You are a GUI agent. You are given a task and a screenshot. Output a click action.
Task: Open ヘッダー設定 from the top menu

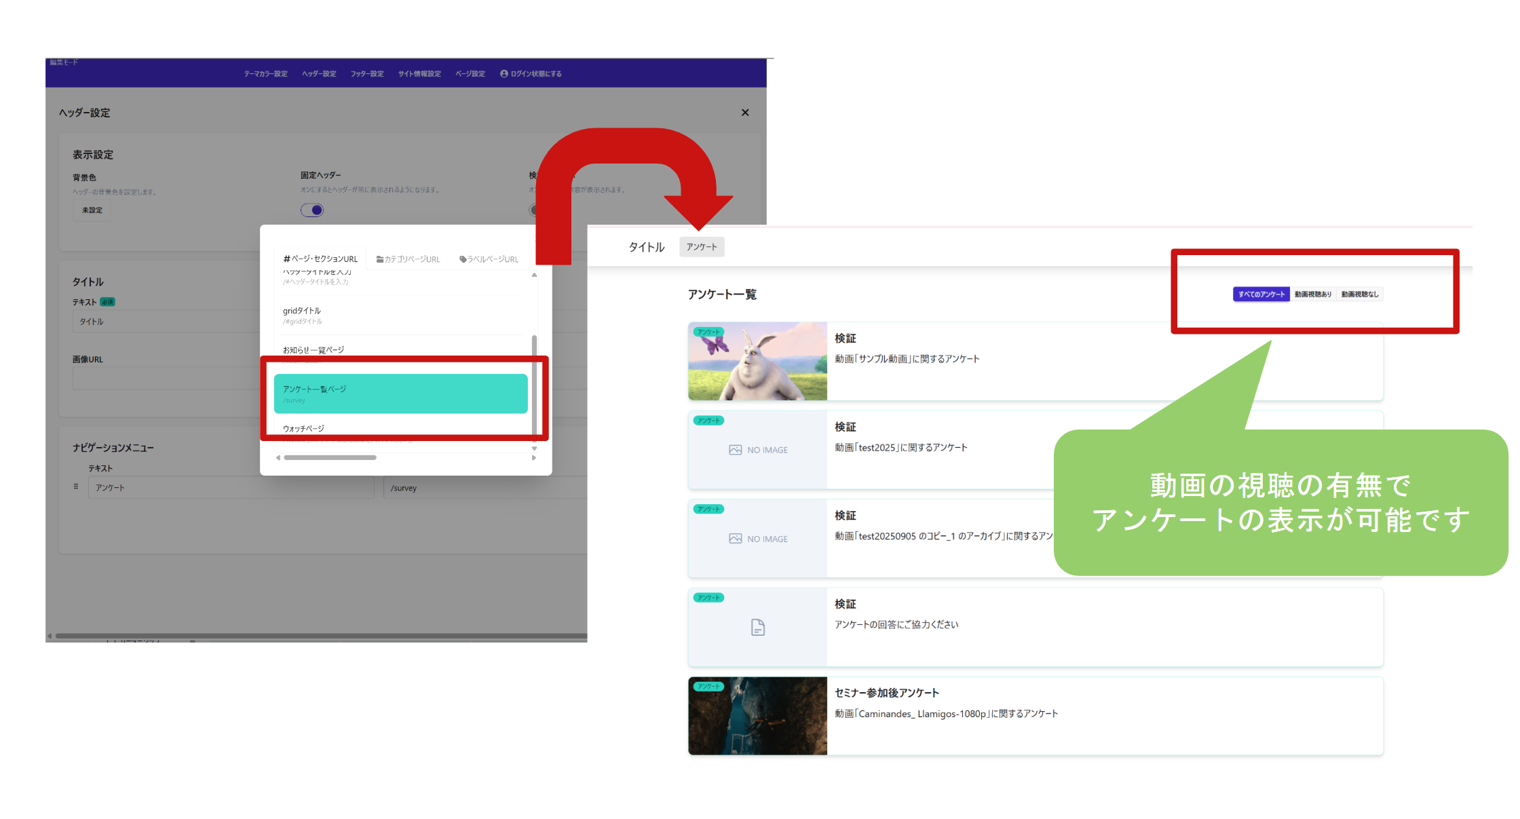click(319, 74)
